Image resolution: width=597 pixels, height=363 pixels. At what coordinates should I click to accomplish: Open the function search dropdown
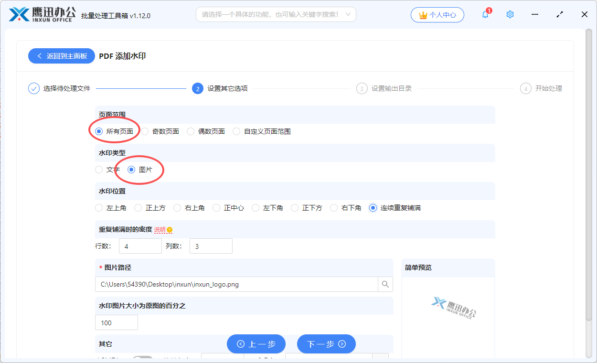(x=276, y=14)
